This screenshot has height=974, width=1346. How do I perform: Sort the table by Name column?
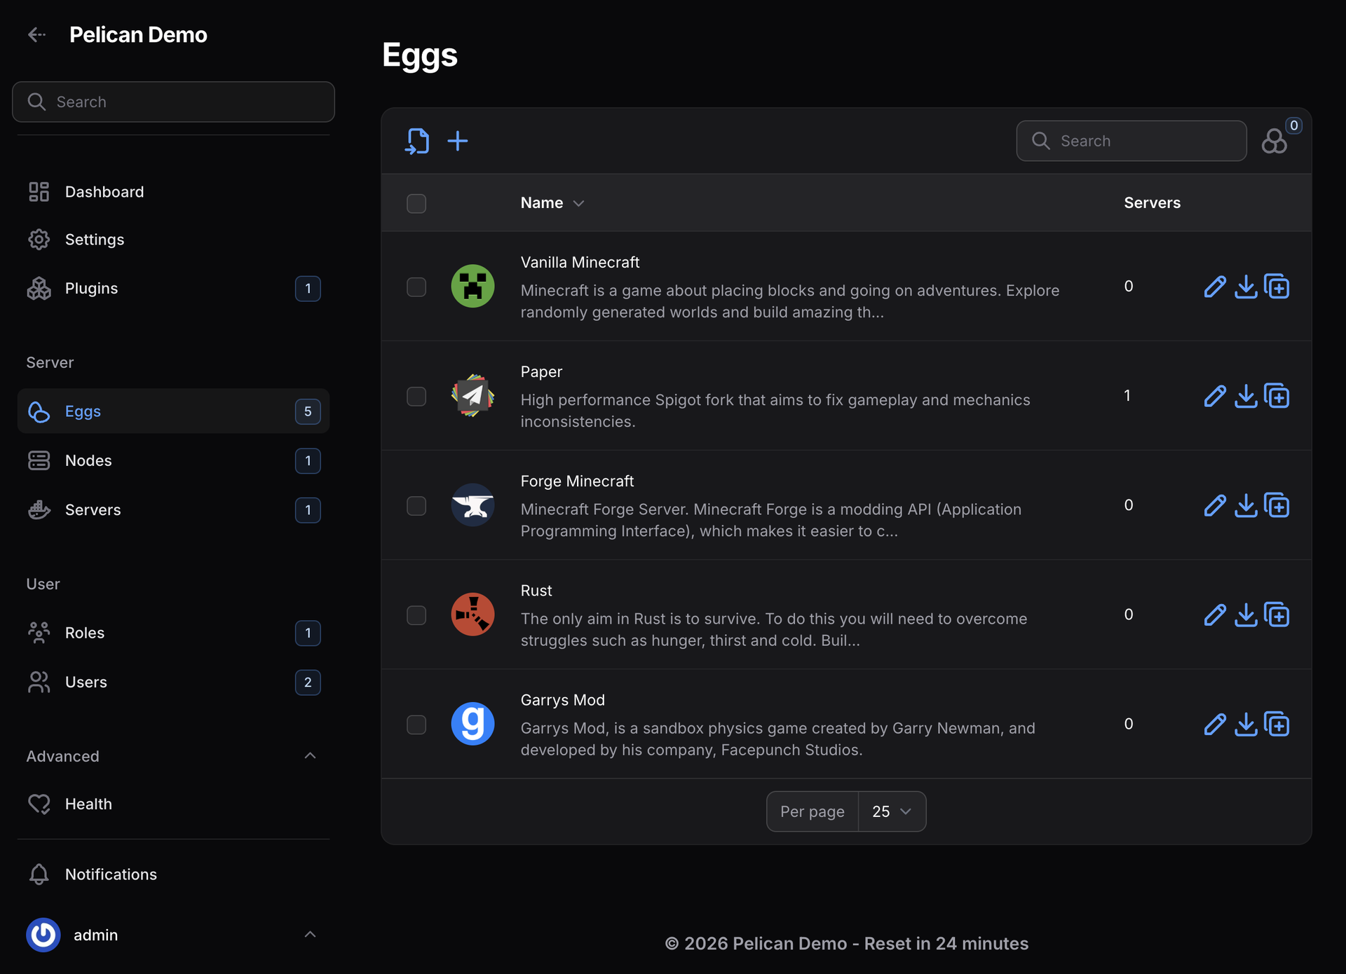click(552, 203)
